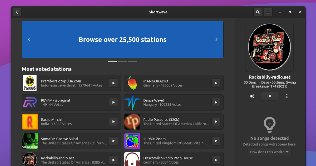Viewport: 316px width, 166px height.
Task: Click the Dance Wave! waveform logo
Action: pyautogui.click(x=132, y=102)
